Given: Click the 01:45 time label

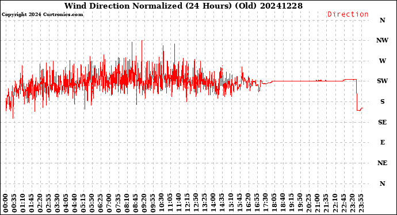Looking at the screenshot, I should pos(32,203).
